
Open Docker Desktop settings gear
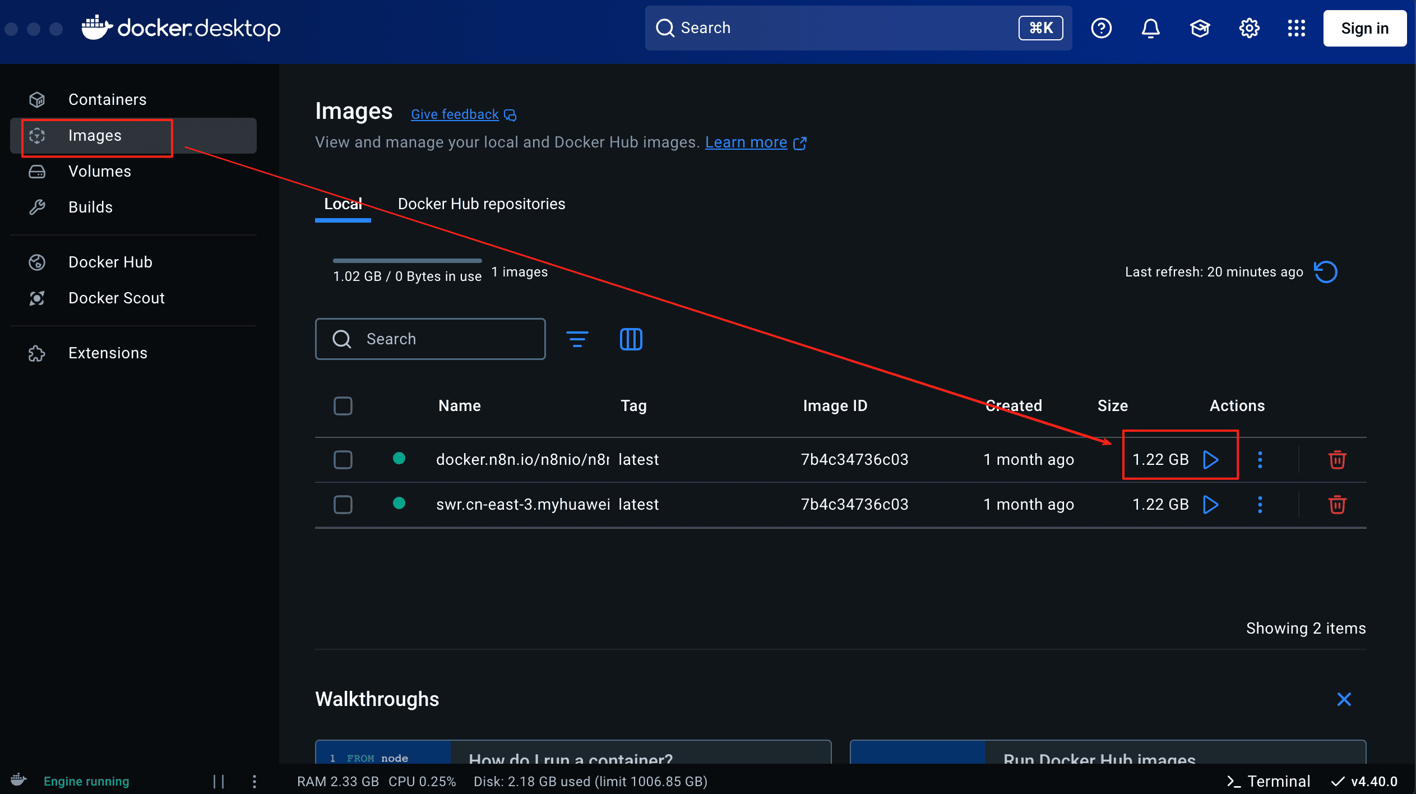point(1249,28)
